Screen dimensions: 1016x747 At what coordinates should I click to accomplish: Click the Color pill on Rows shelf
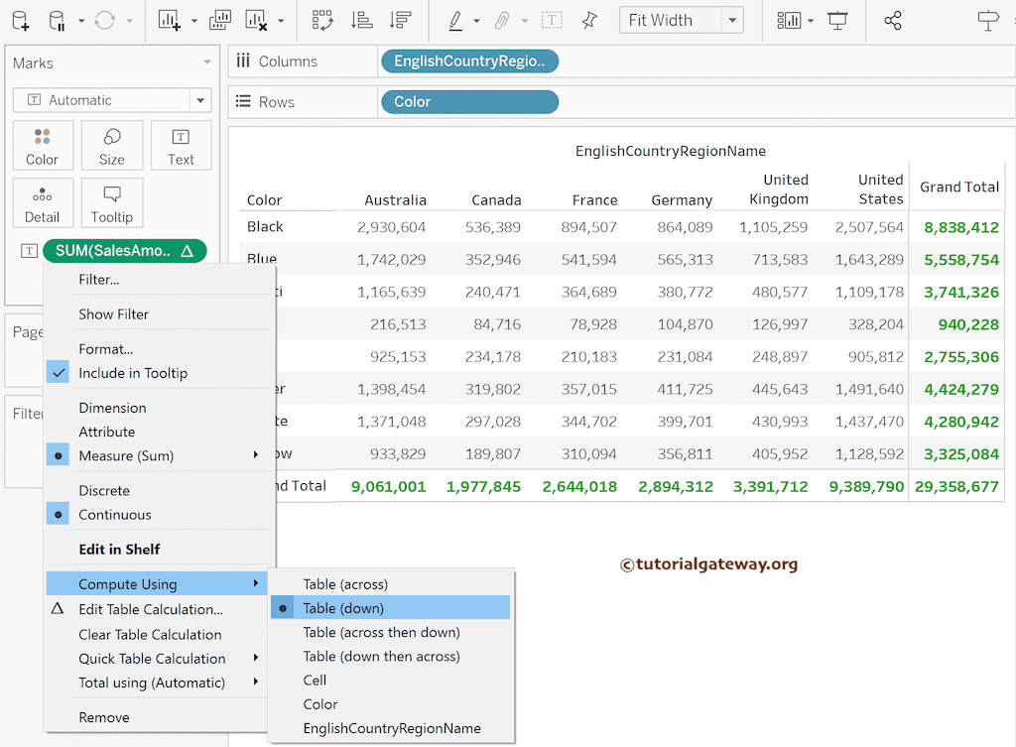(468, 102)
